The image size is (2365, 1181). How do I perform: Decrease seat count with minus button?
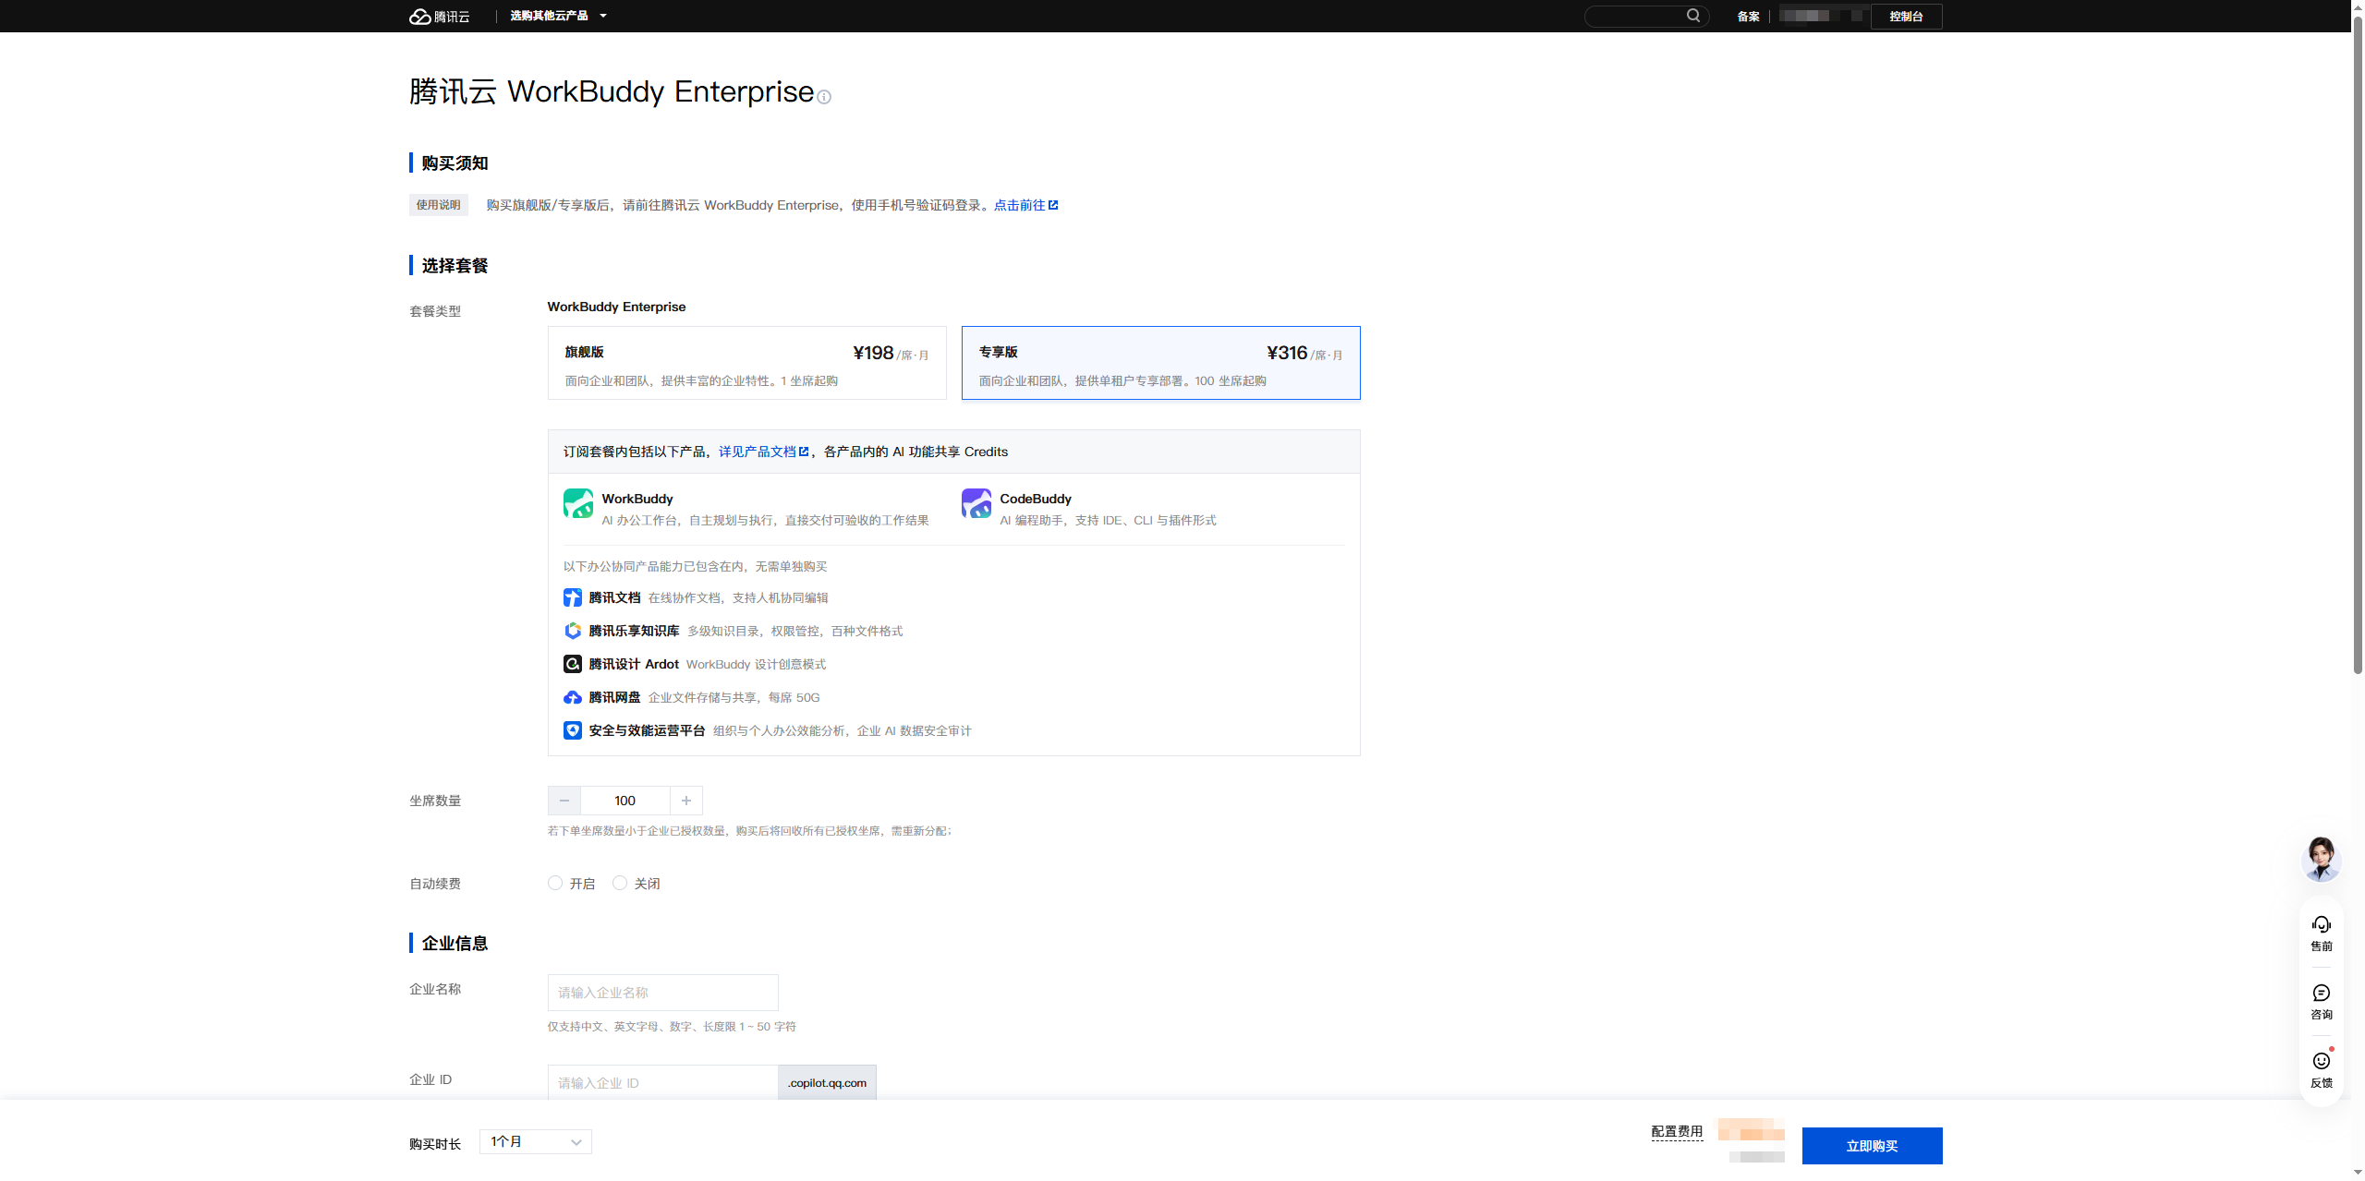point(564,801)
